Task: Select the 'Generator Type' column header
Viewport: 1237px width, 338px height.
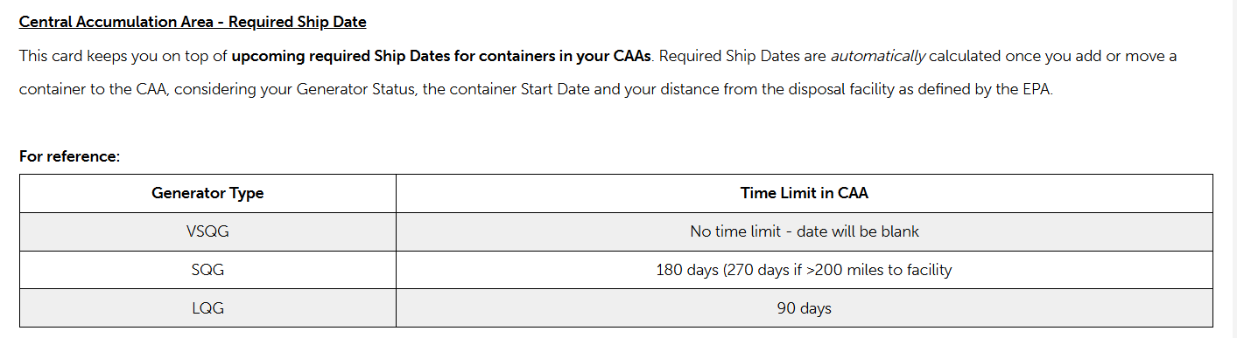Action: pyautogui.click(x=207, y=193)
